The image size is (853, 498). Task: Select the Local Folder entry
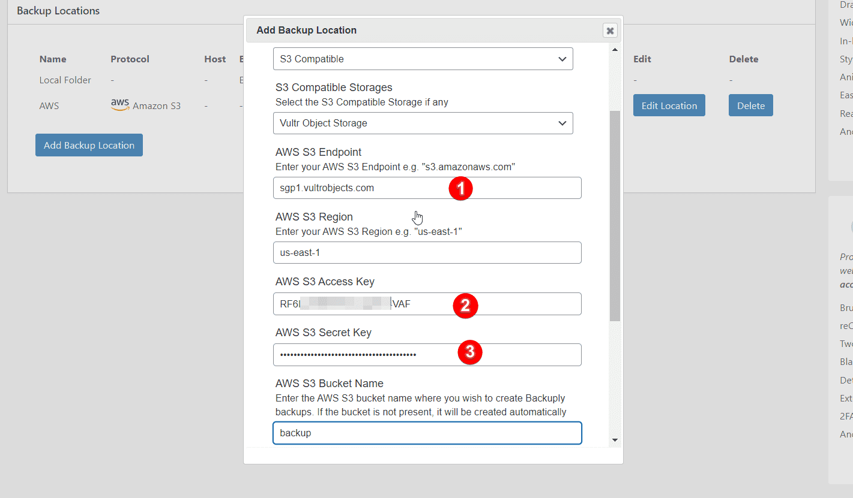(x=65, y=80)
